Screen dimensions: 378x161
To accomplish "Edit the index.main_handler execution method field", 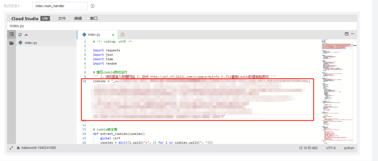I will (60, 6).
